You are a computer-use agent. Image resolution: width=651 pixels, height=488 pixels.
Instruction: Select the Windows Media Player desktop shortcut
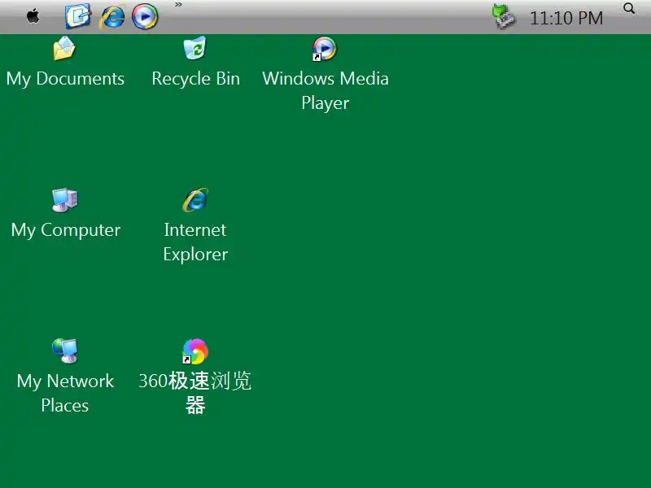(325, 49)
